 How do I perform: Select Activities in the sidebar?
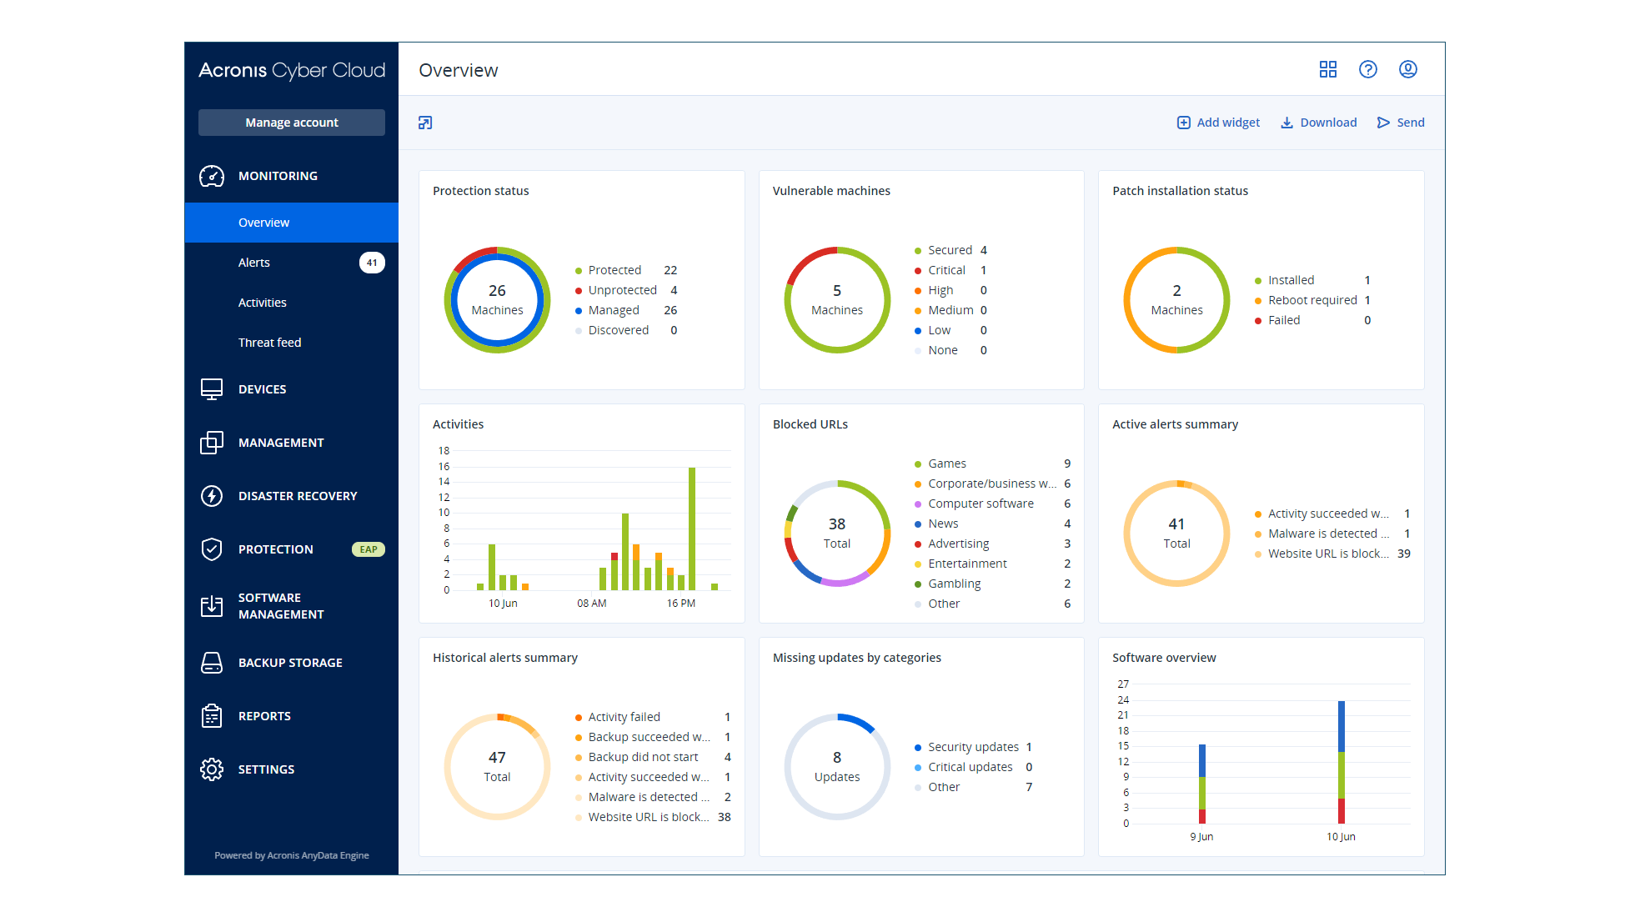coord(262,303)
